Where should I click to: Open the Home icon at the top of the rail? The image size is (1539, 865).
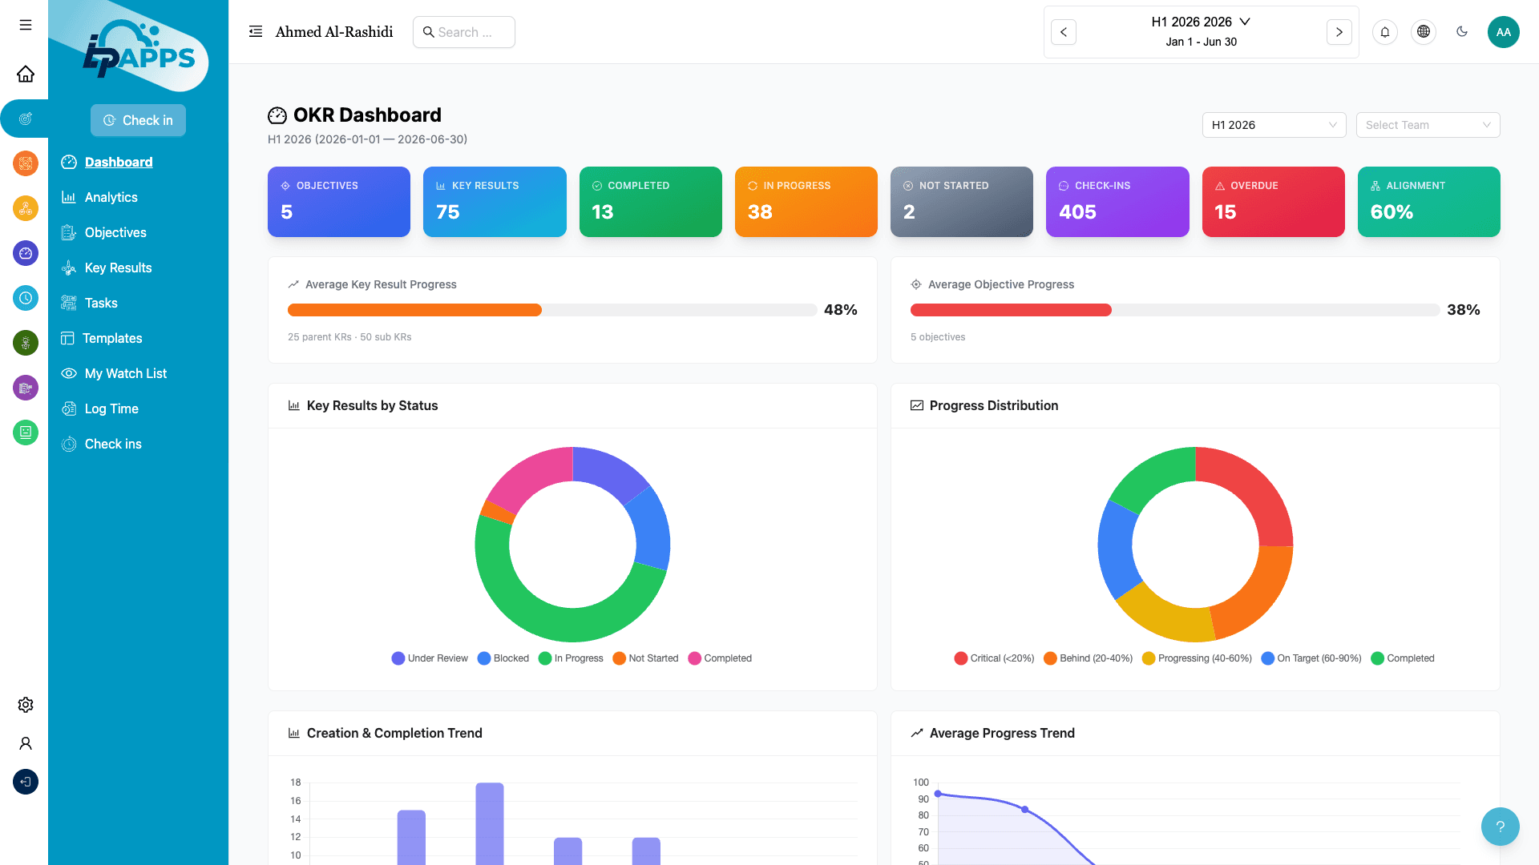pyautogui.click(x=26, y=74)
